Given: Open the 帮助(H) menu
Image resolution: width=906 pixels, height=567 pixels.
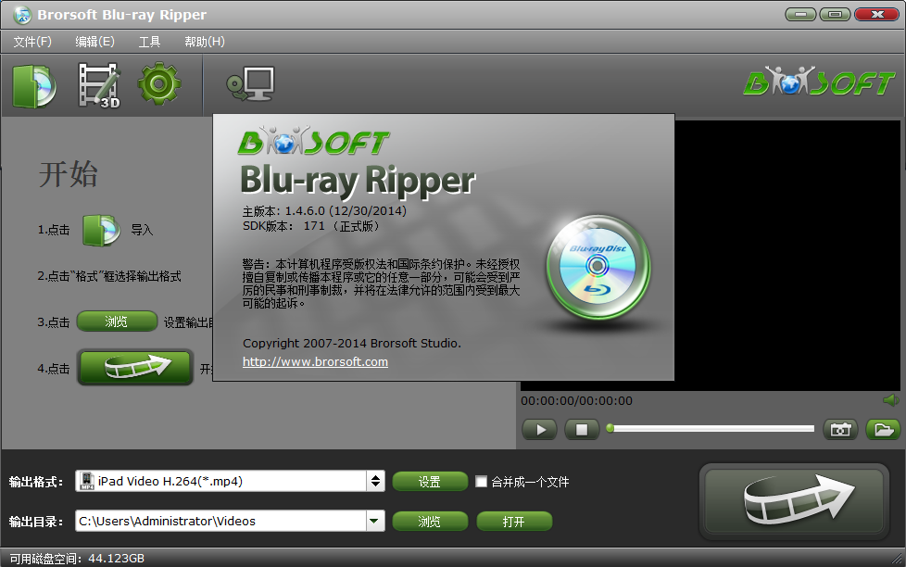Looking at the screenshot, I should [x=204, y=42].
